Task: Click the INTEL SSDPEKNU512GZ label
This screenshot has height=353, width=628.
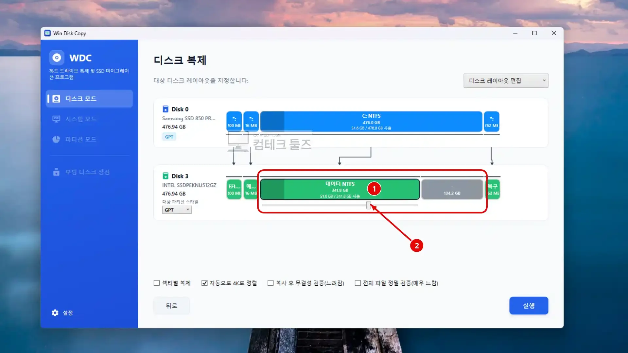Action: [x=189, y=185]
